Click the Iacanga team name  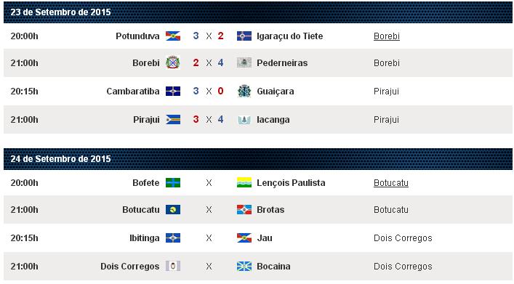[x=273, y=120]
